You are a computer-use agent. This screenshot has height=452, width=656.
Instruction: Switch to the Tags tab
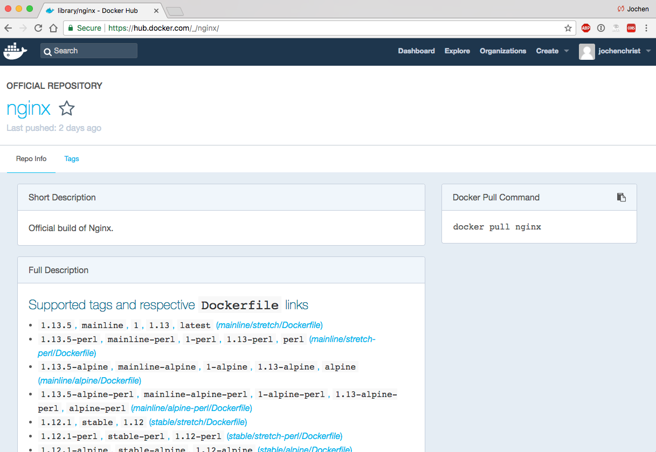tap(72, 159)
